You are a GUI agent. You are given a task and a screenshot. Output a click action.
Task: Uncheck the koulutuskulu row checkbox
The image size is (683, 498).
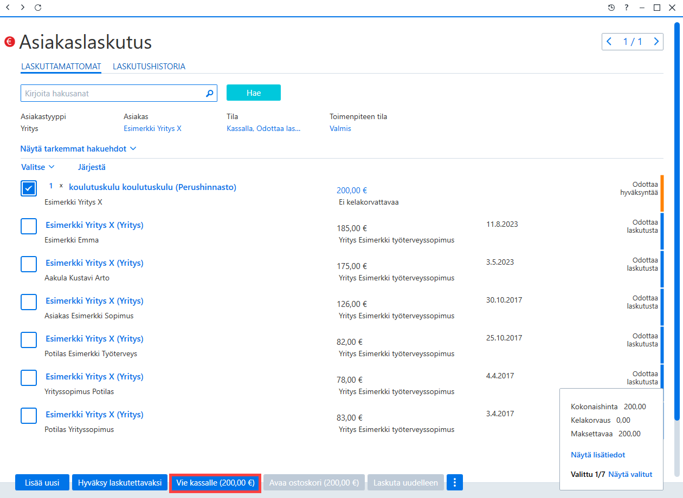coord(29,188)
